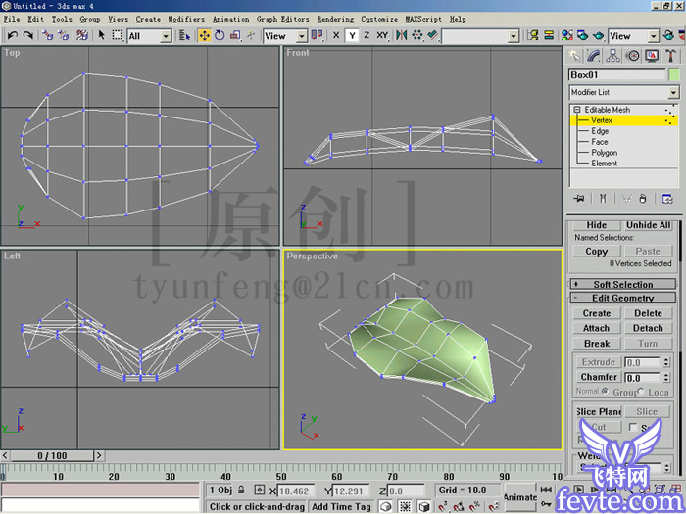Restrict transform to X axis
This screenshot has width=686, height=514.
(336, 36)
